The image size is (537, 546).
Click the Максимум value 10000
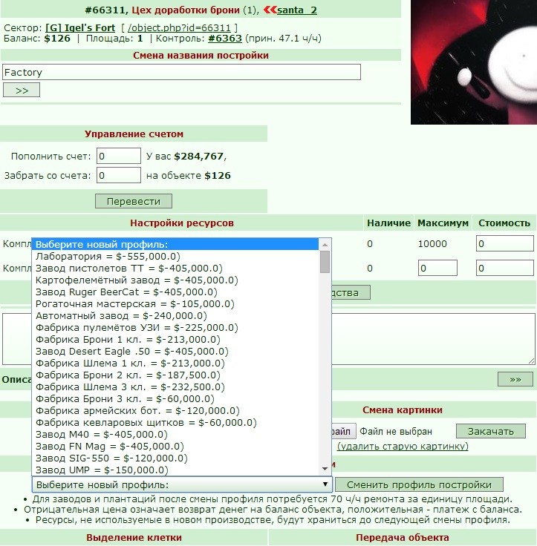[432, 243]
